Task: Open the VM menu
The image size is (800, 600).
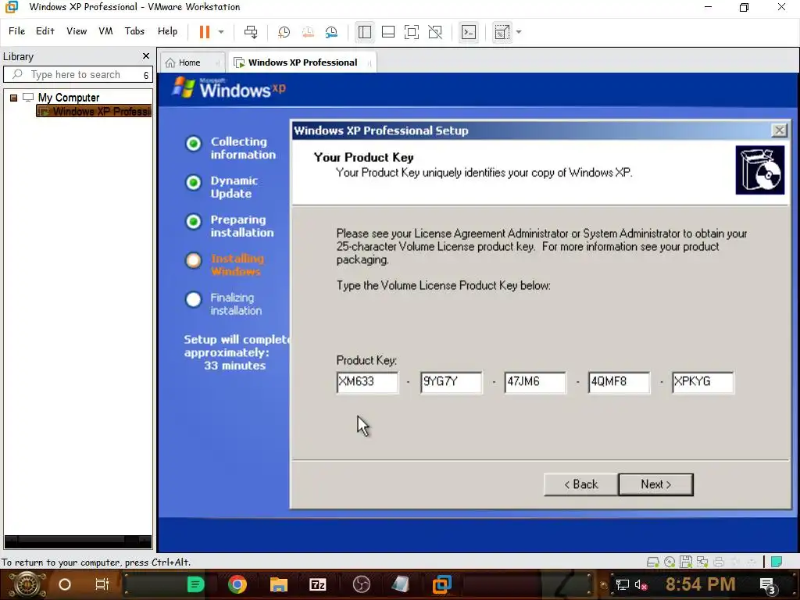Action: pos(105,31)
